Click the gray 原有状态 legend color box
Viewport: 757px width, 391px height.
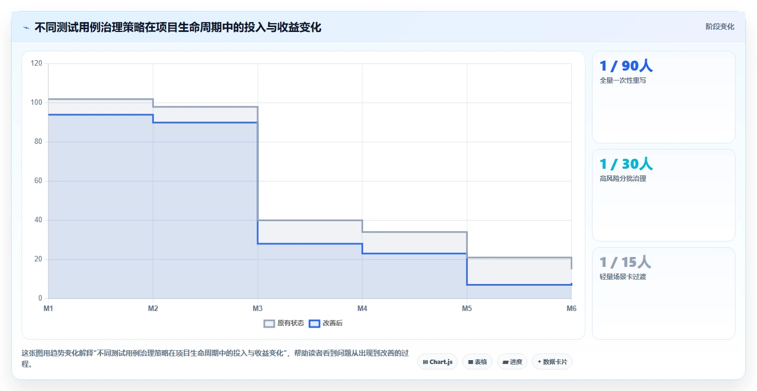point(269,323)
